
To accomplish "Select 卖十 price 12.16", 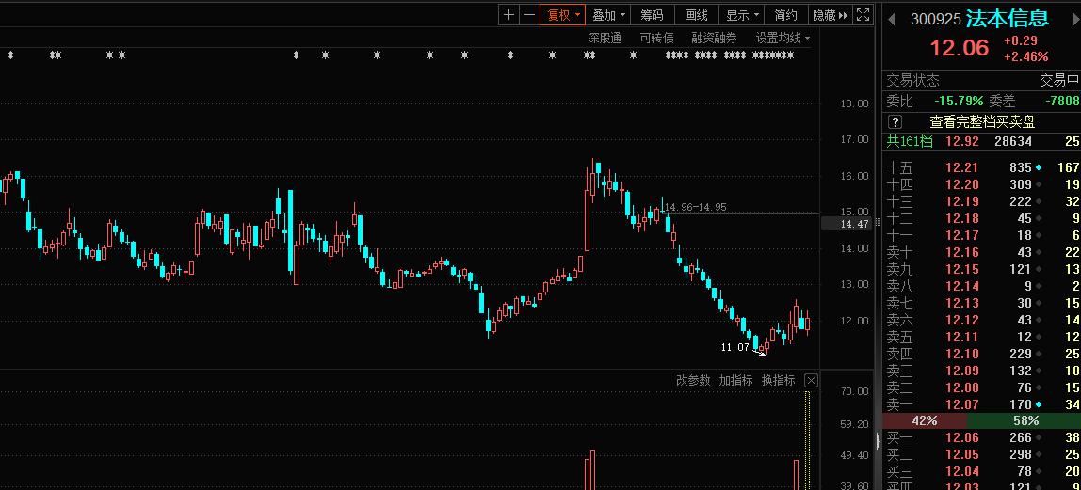I will click(x=961, y=252).
